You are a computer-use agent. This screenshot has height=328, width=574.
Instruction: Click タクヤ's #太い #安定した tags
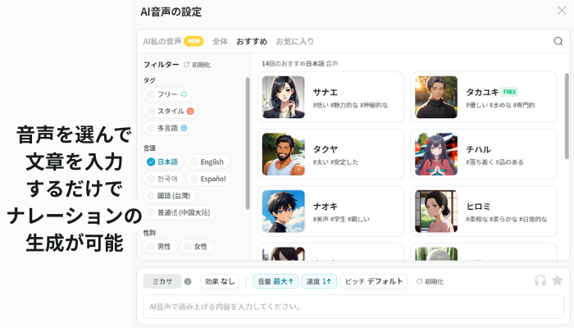click(335, 162)
